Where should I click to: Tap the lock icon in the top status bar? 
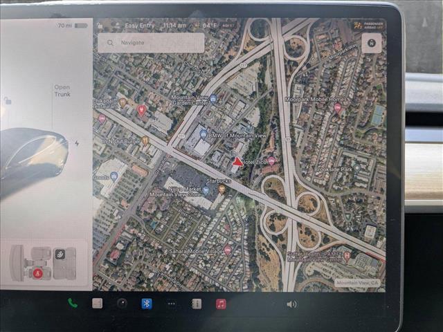coord(100,26)
